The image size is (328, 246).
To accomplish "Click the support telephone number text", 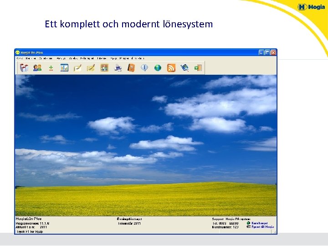I will [x=225, y=223].
